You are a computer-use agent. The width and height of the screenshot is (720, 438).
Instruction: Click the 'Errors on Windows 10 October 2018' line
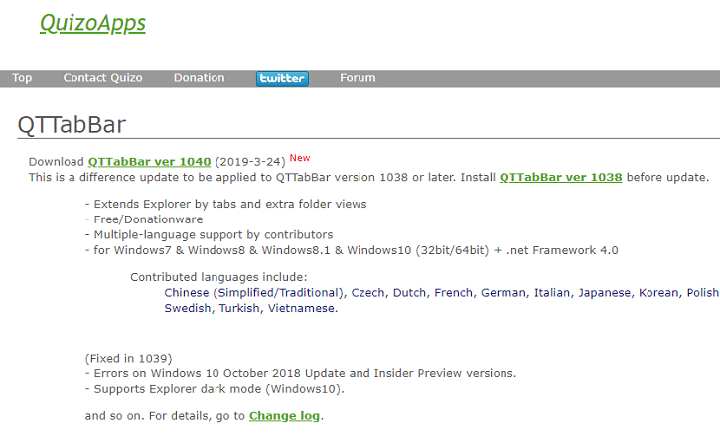click(x=301, y=373)
